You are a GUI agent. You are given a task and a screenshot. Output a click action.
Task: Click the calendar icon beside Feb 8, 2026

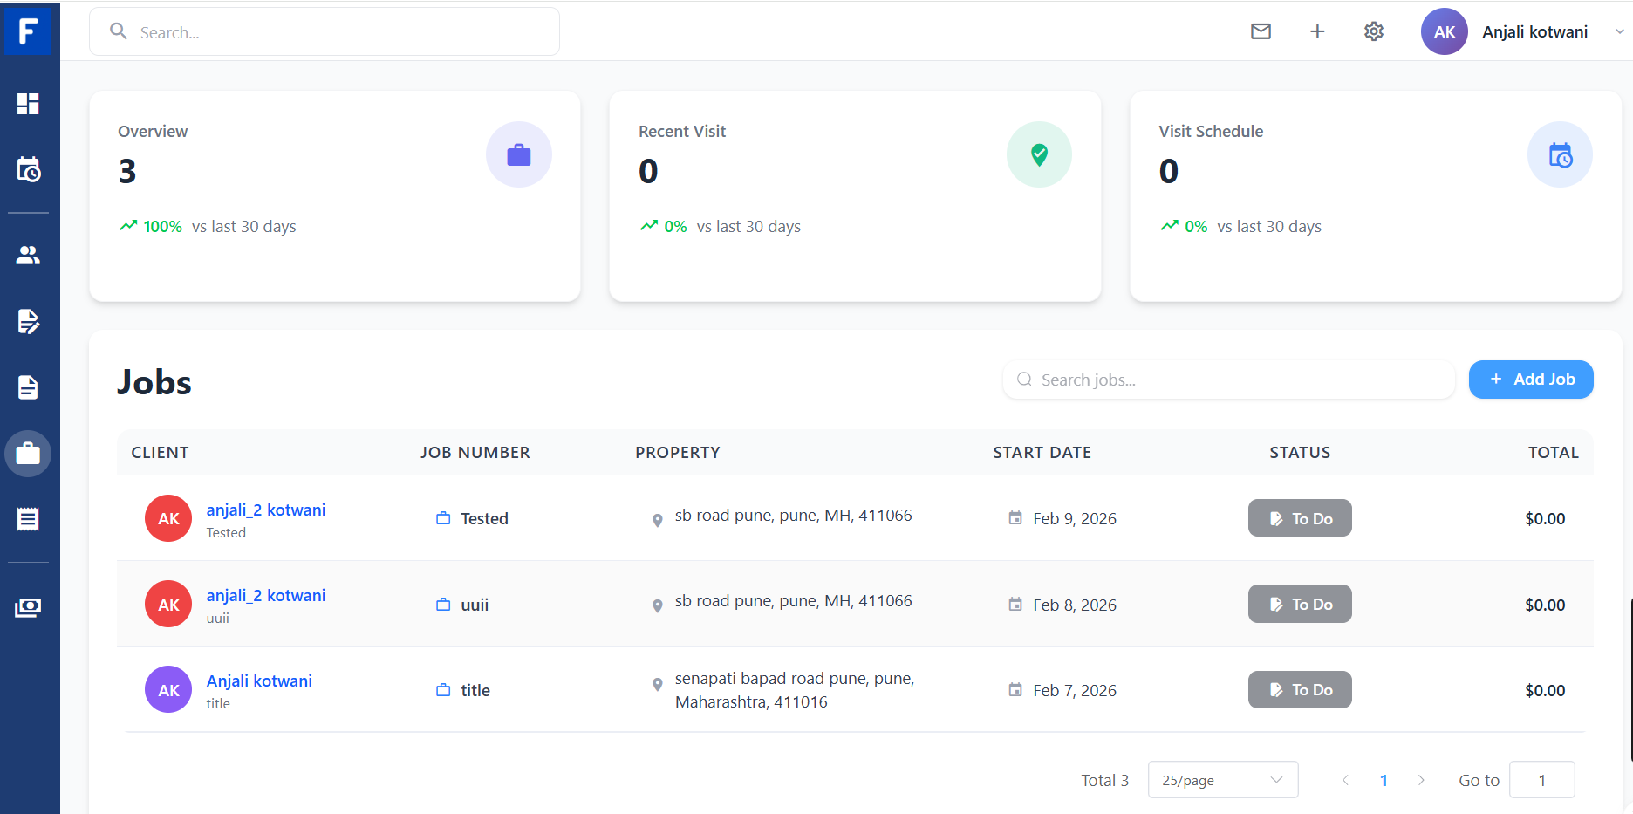click(x=1015, y=604)
